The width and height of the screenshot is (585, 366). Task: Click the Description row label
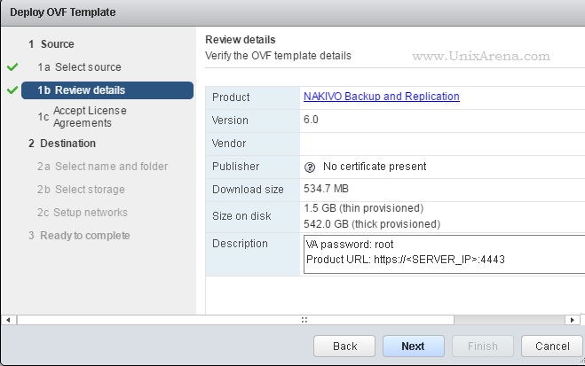(240, 244)
